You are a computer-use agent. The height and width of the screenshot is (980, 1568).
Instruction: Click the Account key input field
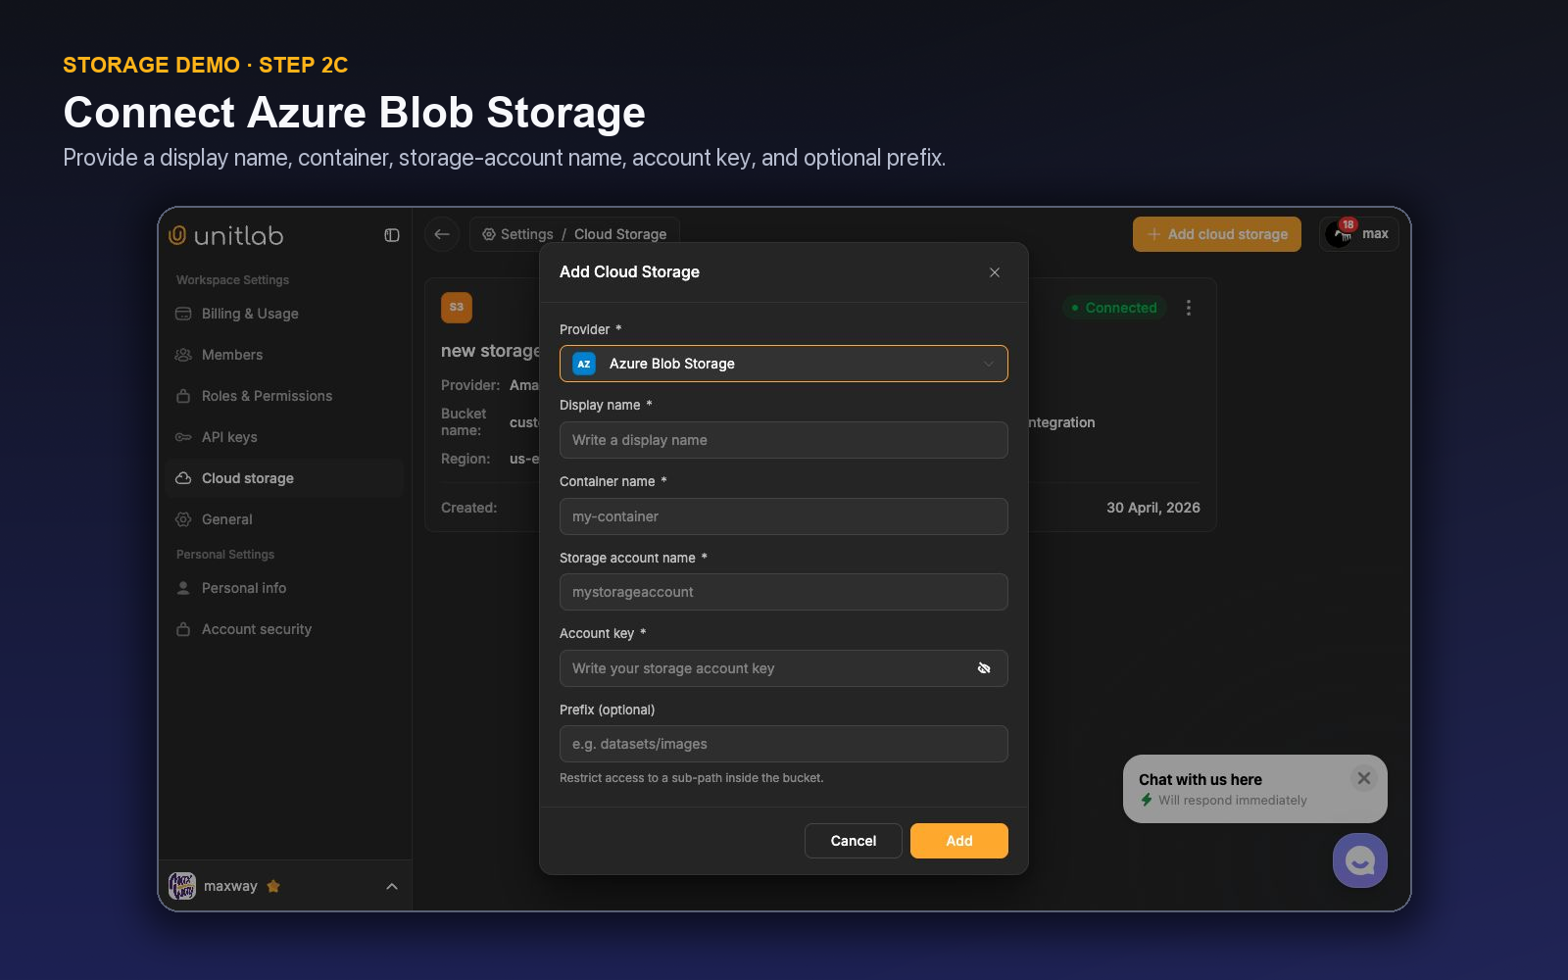[x=784, y=668]
